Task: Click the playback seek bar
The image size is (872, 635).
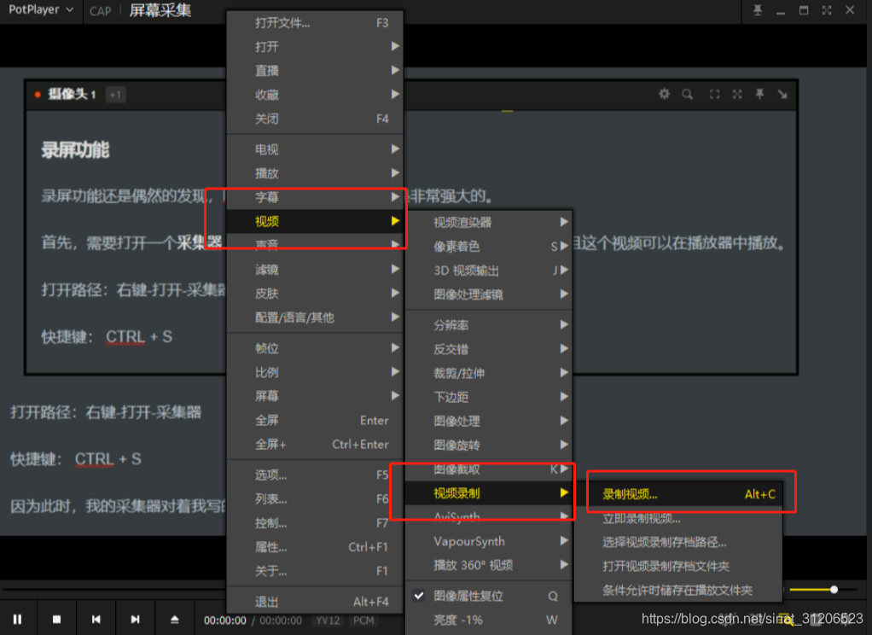Action: [114, 589]
